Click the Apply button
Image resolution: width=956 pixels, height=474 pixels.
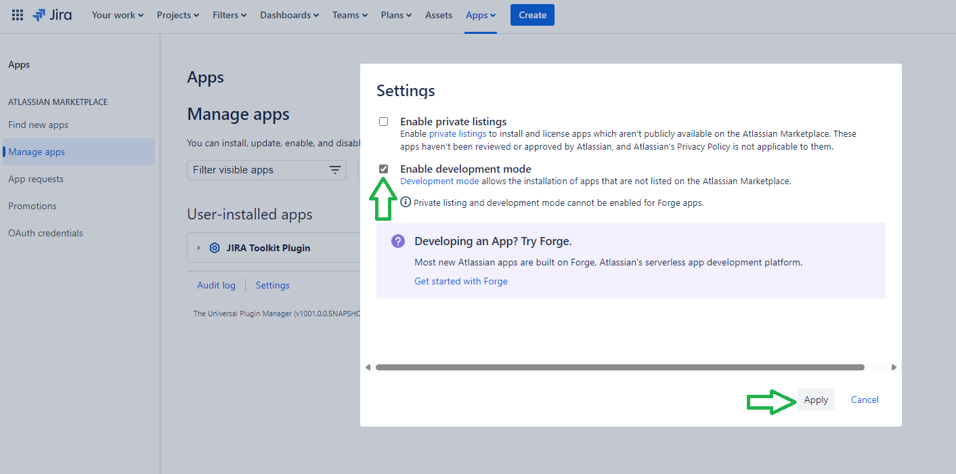pos(816,400)
